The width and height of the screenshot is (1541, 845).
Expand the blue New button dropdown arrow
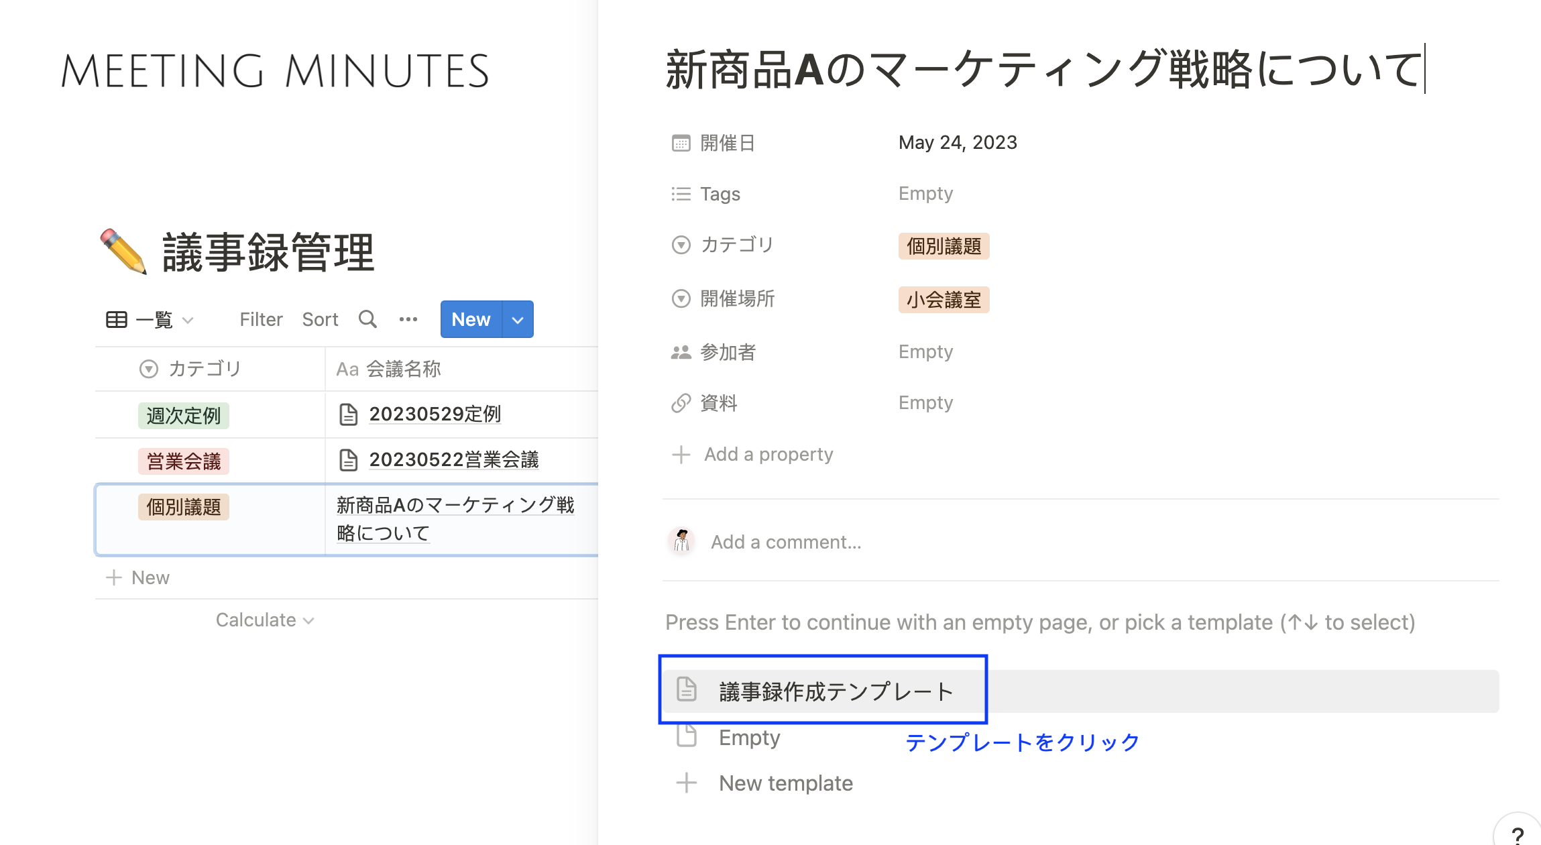518,320
